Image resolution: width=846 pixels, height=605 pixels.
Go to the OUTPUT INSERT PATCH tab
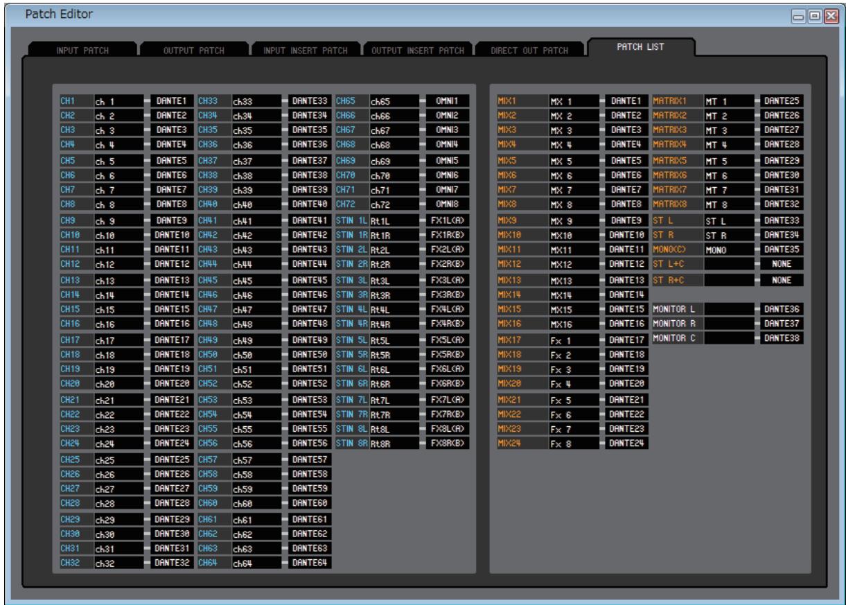[x=419, y=51]
